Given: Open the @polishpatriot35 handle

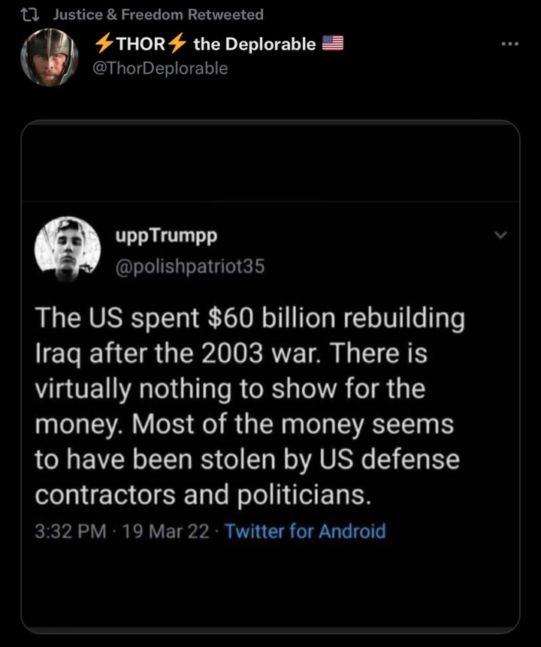Looking at the screenshot, I should pyautogui.click(x=189, y=266).
